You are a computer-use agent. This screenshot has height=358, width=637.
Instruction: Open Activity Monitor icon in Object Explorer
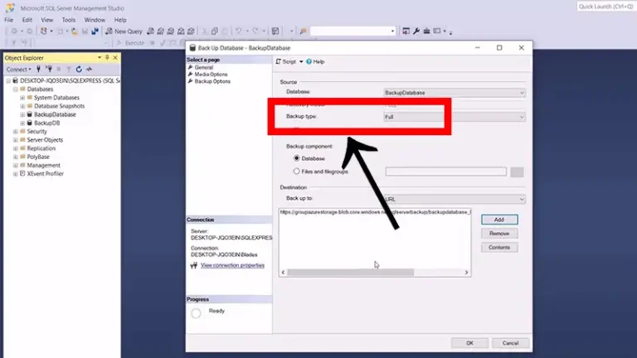pos(89,69)
